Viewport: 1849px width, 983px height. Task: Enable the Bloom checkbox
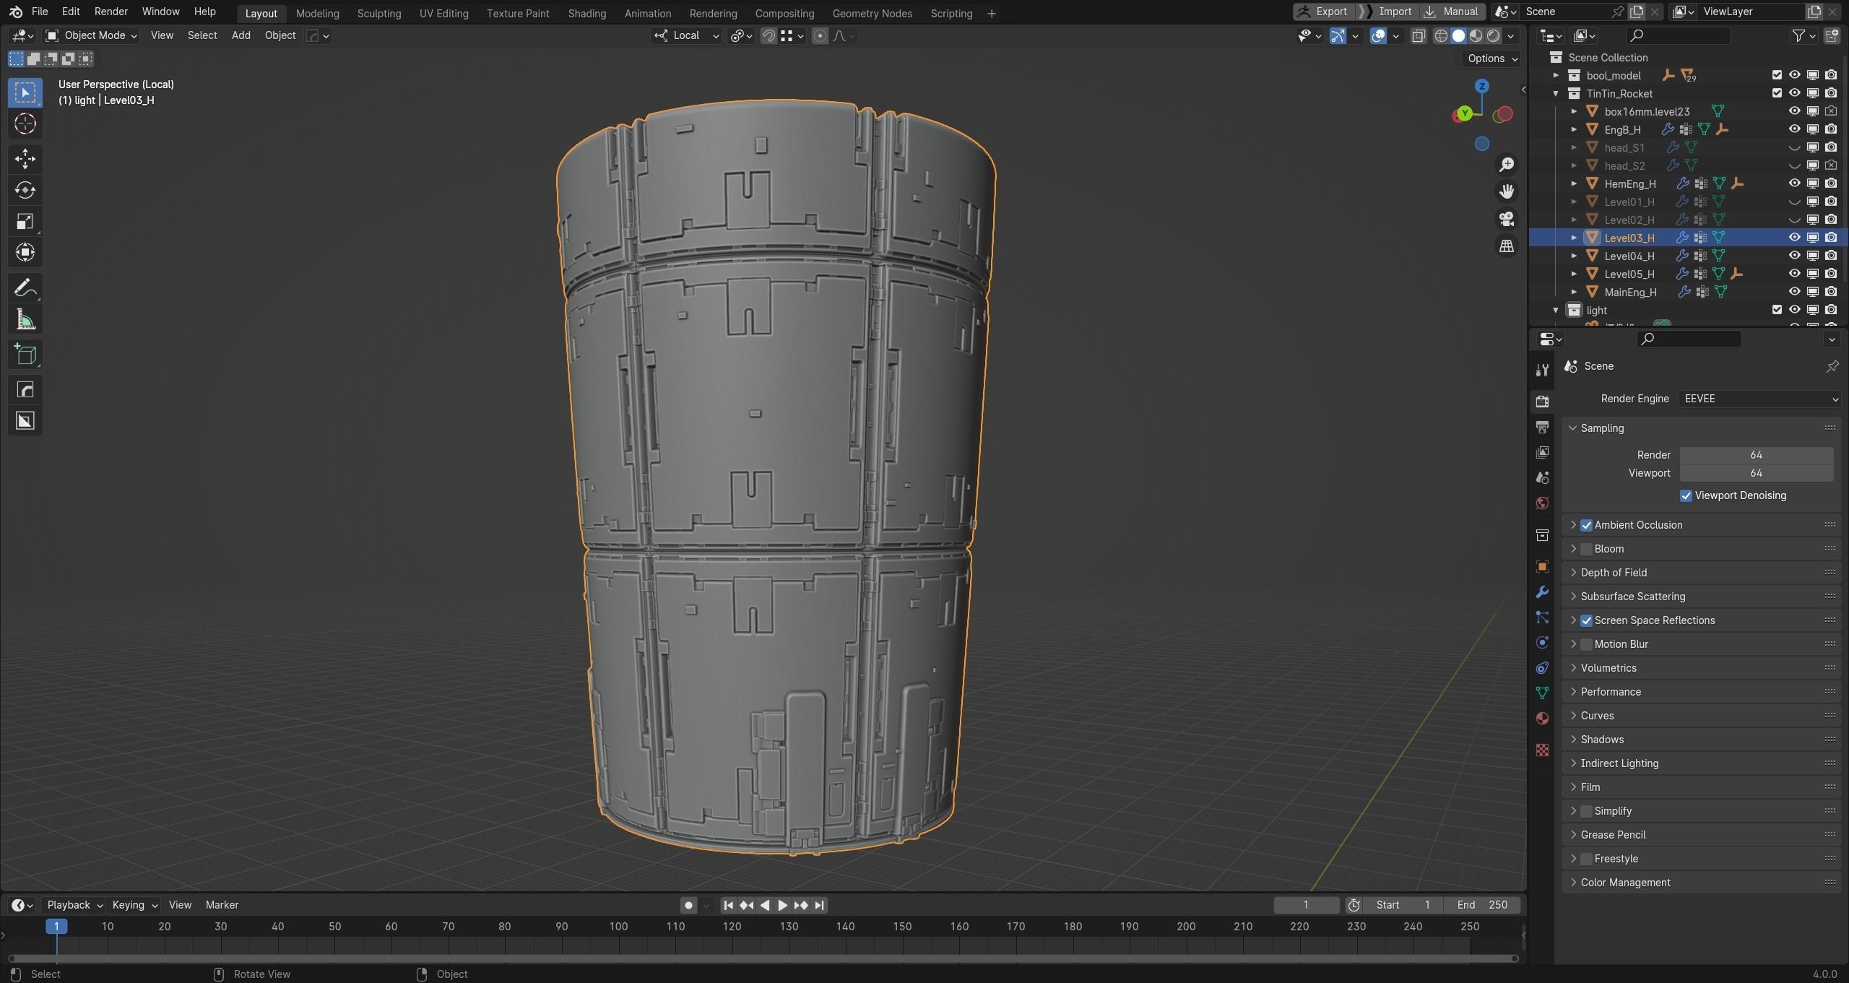click(x=1586, y=549)
